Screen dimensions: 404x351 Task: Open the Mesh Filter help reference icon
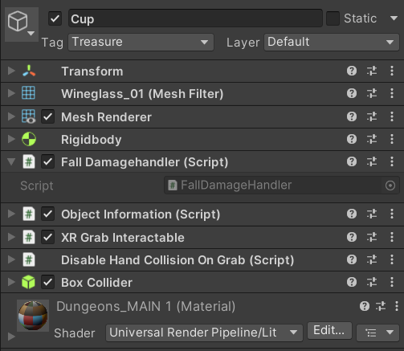352,93
